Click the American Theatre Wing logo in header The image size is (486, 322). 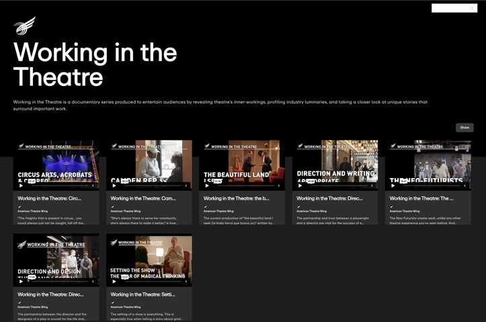(x=24, y=26)
